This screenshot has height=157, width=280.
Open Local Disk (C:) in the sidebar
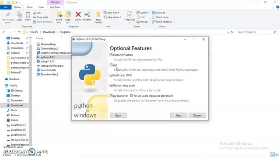pyautogui.click(x=17, y=125)
